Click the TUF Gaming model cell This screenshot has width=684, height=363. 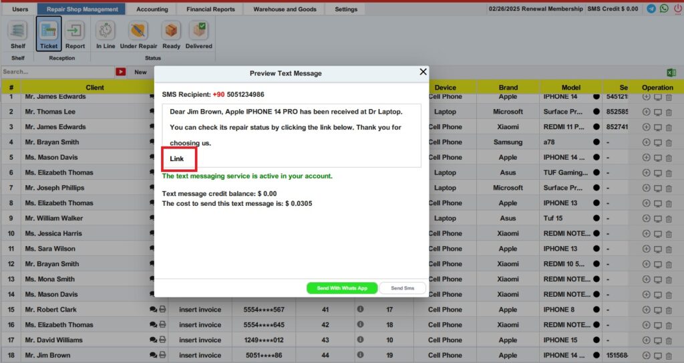[x=565, y=172]
